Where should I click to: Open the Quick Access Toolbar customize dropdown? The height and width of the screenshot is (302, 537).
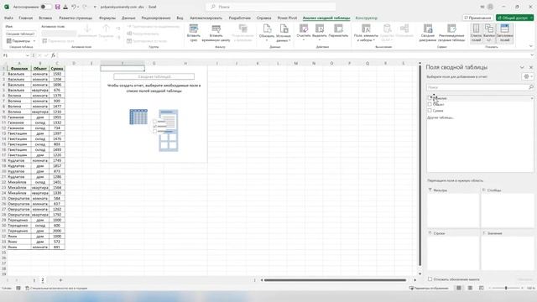click(95, 7)
